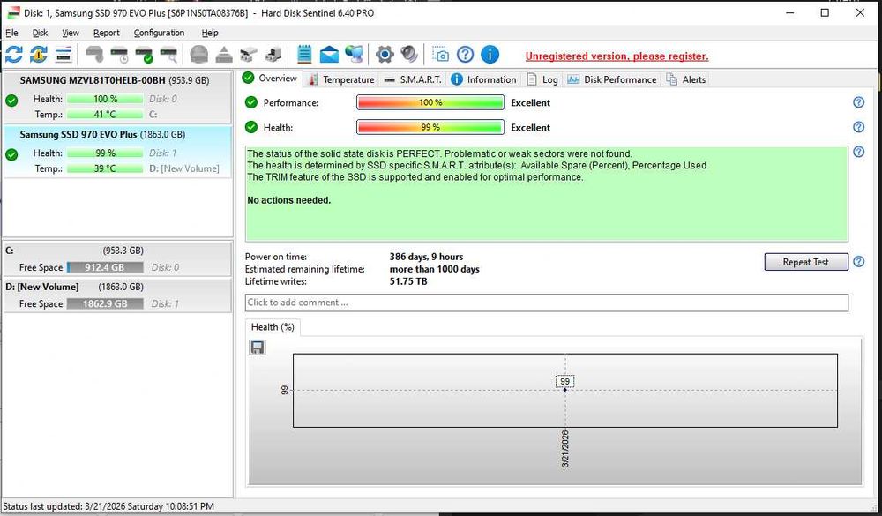This screenshot has height=516, width=882.
Task: Click the Performance 100 % gradient bar
Action: point(430,102)
